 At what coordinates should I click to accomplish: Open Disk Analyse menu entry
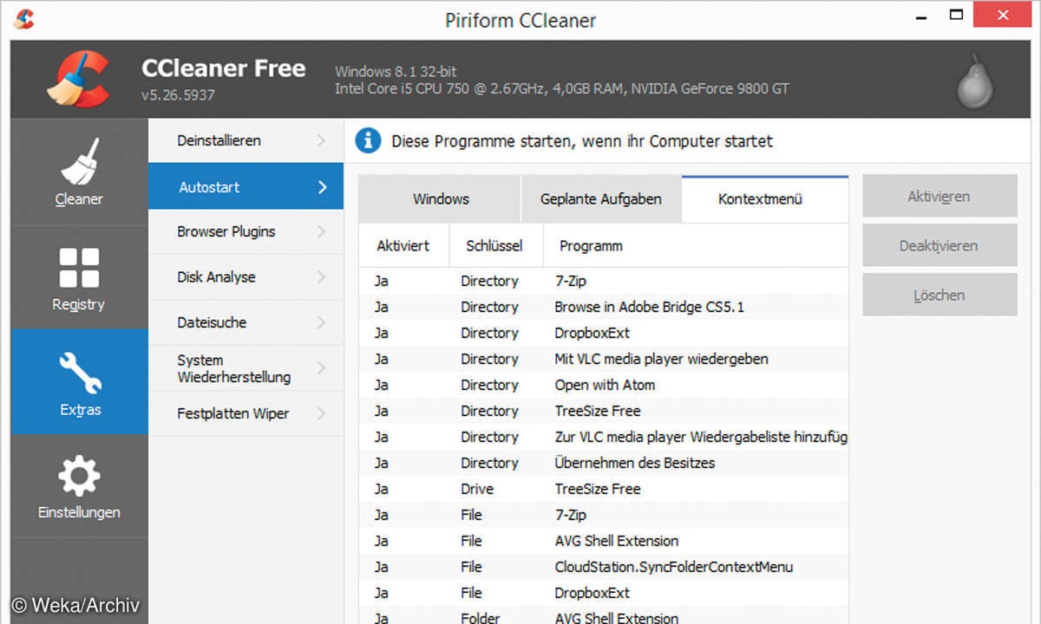[x=246, y=277]
